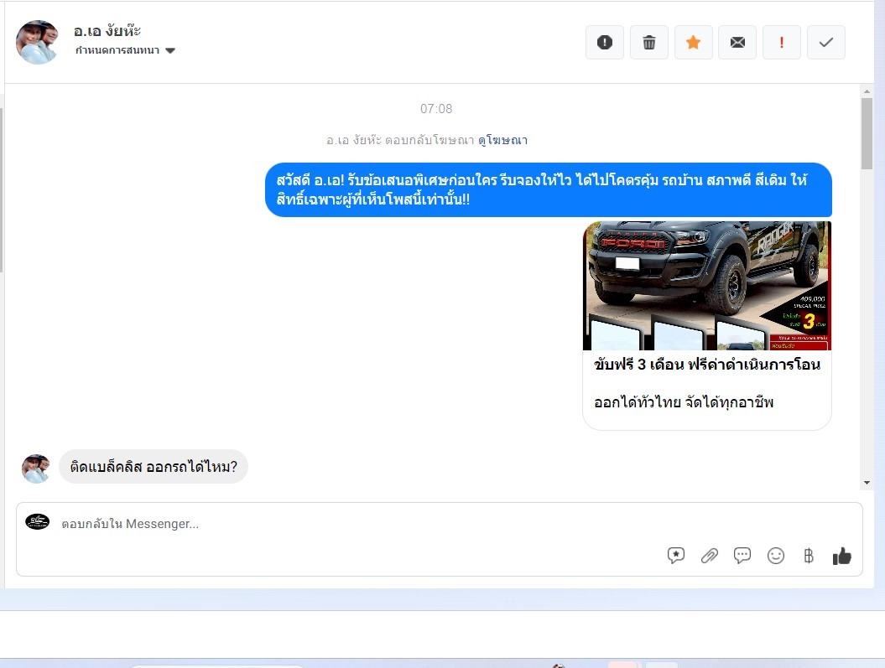Click the customer name อ.เอ งัยห๊ะ

(x=107, y=32)
